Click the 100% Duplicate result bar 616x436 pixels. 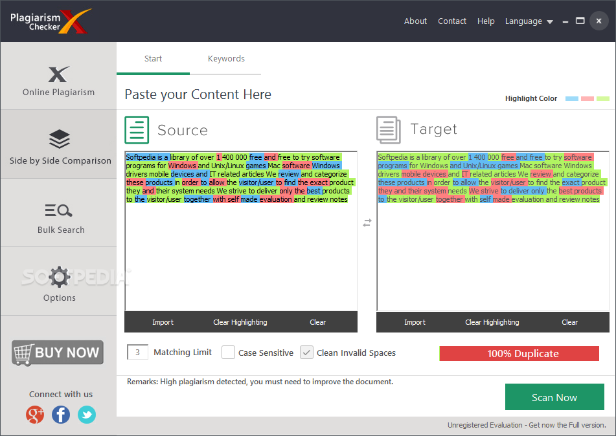(519, 353)
